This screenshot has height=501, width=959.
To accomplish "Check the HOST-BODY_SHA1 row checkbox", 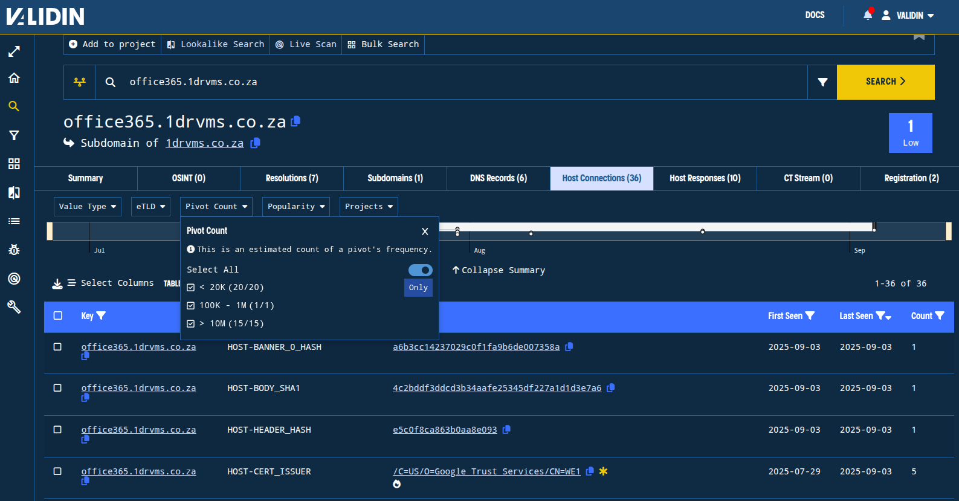I will pos(57,388).
